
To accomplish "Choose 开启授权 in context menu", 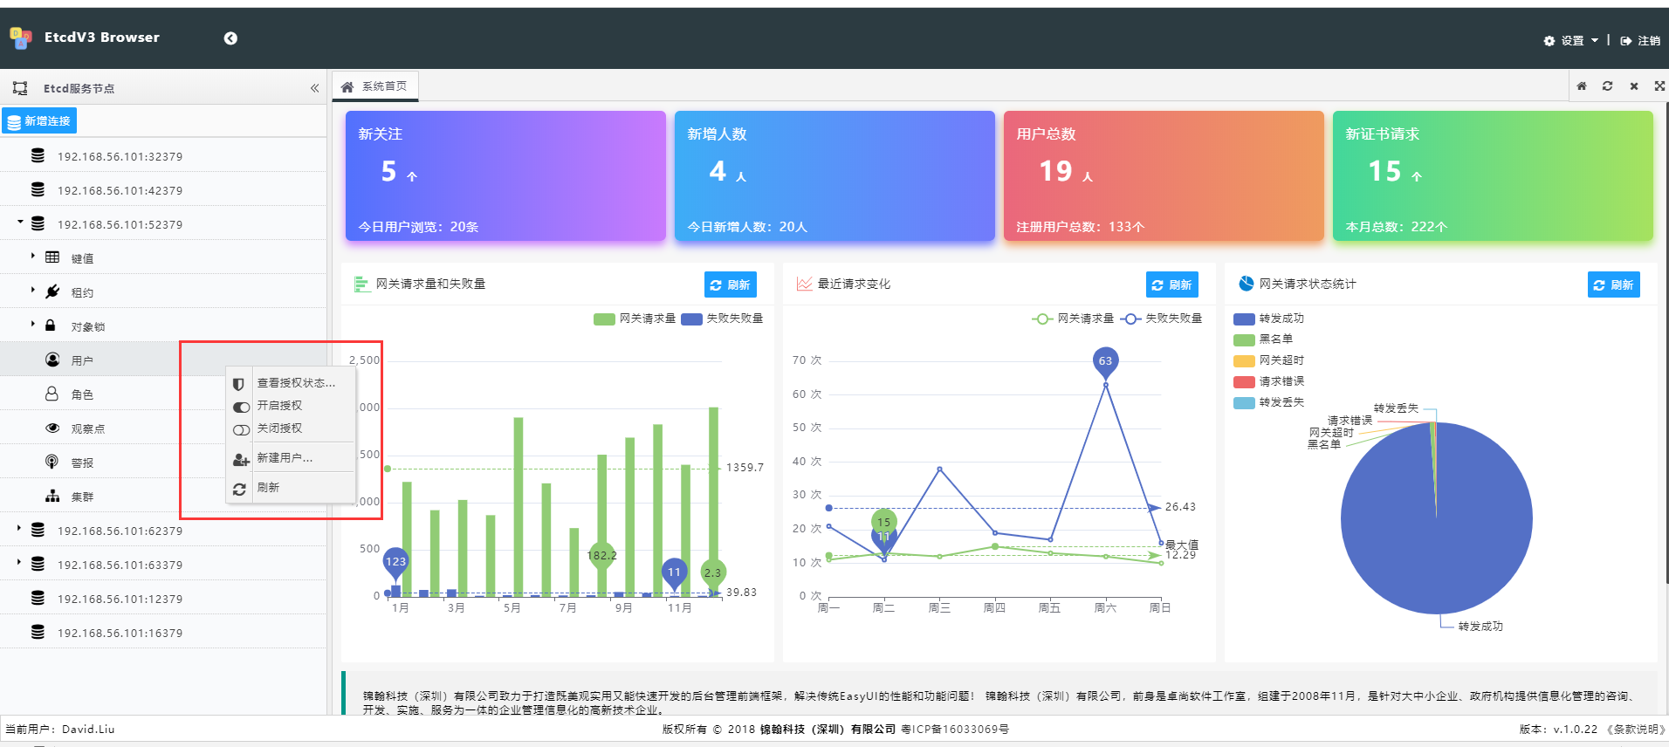I will coord(291,406).
